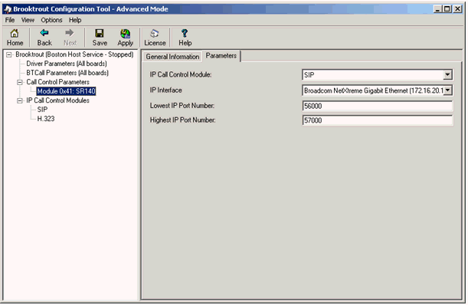Open the File menu

9,20
